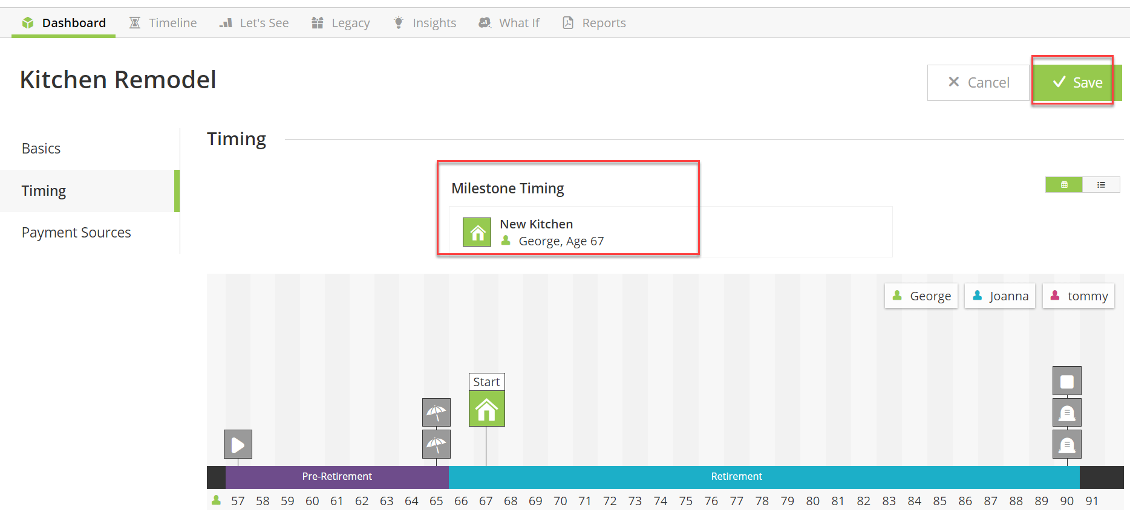1130x510 pixels.
Task: Click the Cancel button
Action: [x=978, y=82]
